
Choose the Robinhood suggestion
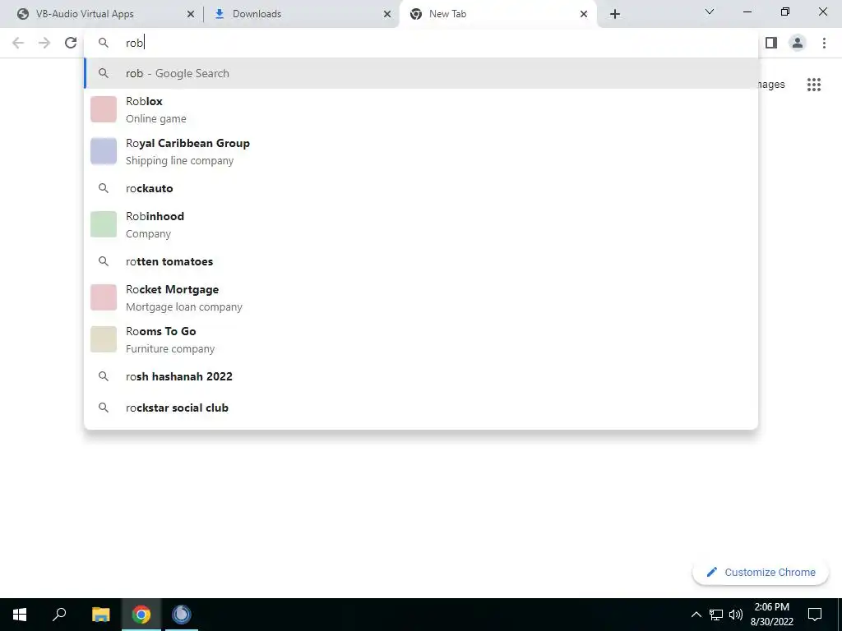421,224
